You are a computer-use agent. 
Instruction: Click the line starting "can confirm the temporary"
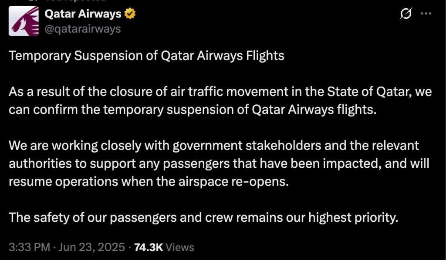192,109
